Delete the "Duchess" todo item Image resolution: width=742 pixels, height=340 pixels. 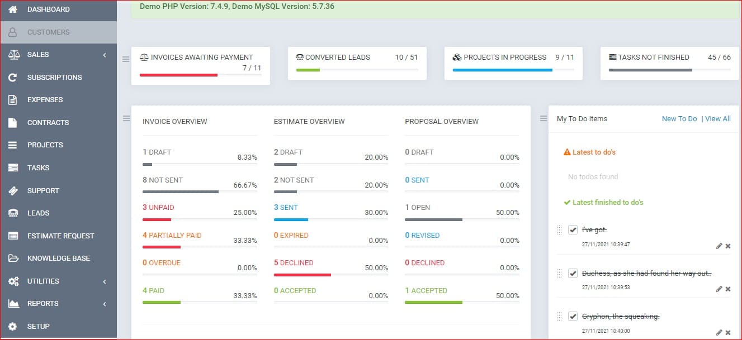pos(728,289)
